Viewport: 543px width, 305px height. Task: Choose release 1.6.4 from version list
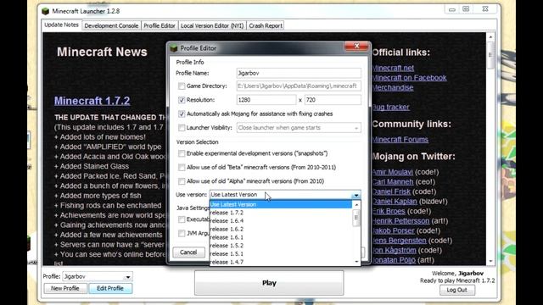pos(281,220)
